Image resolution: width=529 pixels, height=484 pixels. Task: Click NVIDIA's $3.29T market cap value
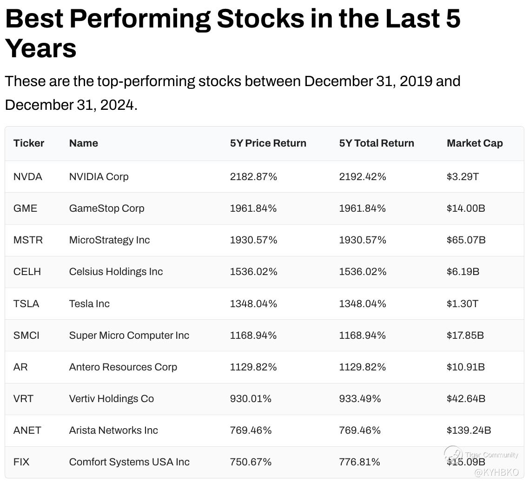(x=462, y=177)
